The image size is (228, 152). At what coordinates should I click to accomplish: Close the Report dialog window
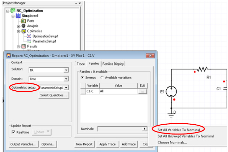(150, 56)
